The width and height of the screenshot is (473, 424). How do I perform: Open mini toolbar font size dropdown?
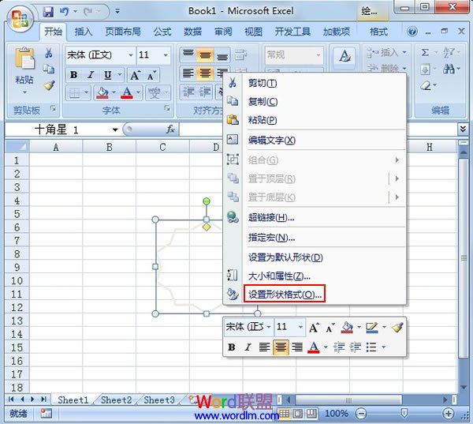(300, 327)
